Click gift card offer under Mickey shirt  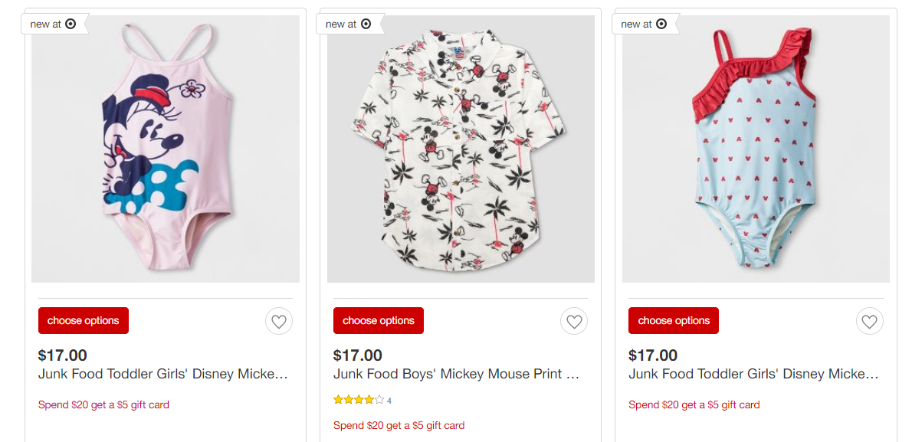(x=399, y=425)
